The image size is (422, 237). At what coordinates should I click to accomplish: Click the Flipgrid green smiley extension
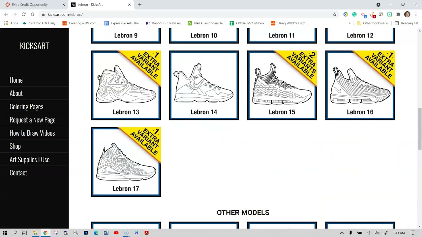pyautogui.click(x=390, y=14)
